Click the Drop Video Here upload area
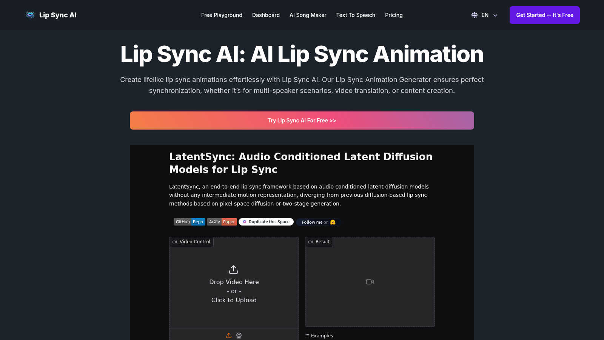 point(234,283)
